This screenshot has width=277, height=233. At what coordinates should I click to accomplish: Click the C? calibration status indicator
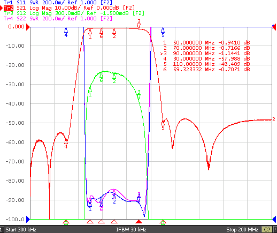point(267,230)
